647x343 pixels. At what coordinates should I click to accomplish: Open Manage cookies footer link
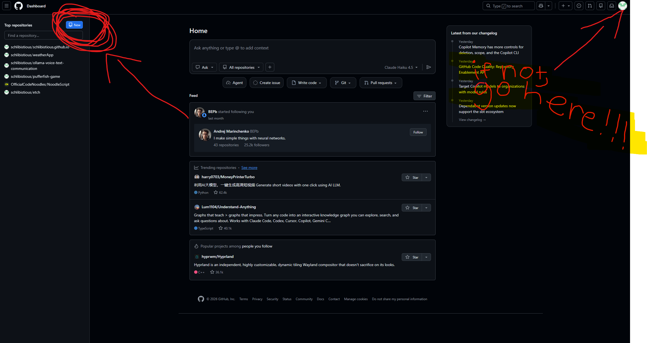click(x=356, y=299)
